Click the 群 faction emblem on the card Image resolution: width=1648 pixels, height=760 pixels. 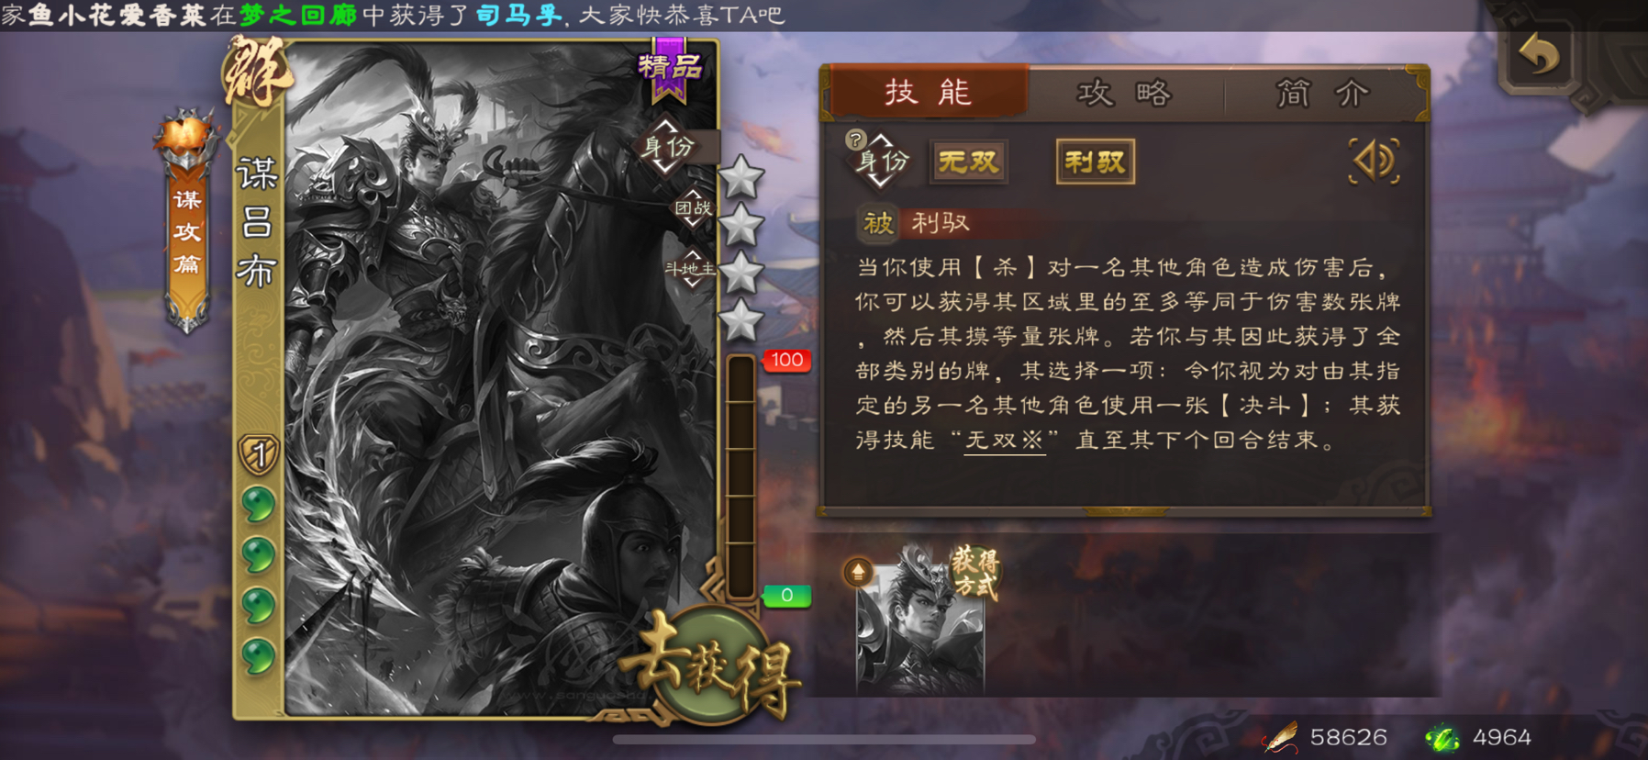(256, 73)
